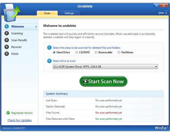Select the CD/DVD radio button

[76, 52]
